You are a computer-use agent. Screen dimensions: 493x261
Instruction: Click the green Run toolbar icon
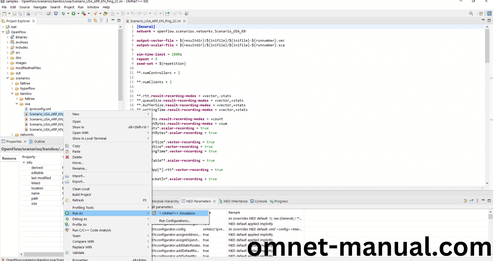point(73,14)
